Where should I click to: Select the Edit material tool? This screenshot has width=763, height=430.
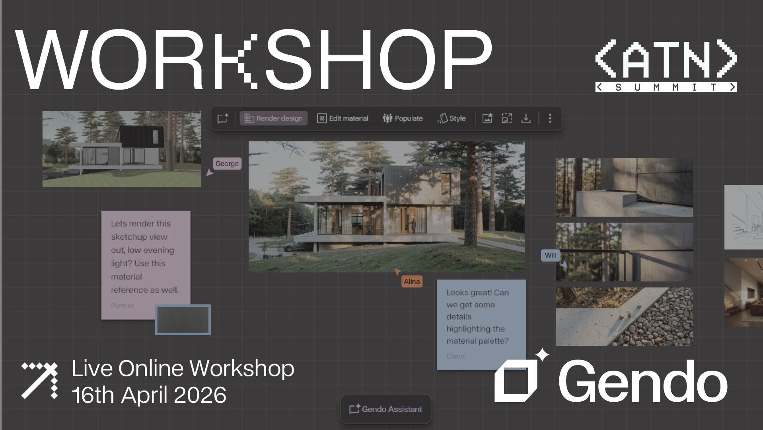pos(342,118)
